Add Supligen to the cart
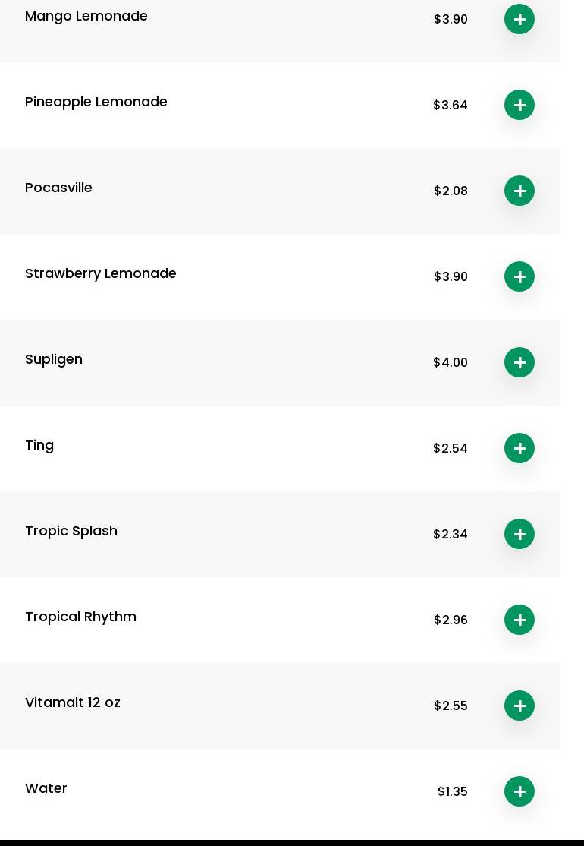This screenshot has width=584, height=846. click(520, 362)
